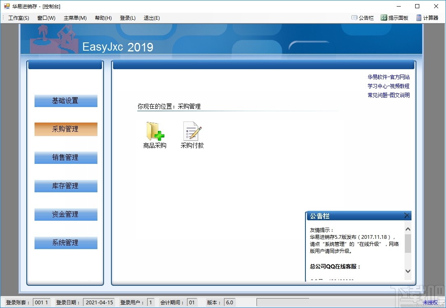
Task: Open 商品采购 (goods purchase) icon
Action: tap(154, 135)
